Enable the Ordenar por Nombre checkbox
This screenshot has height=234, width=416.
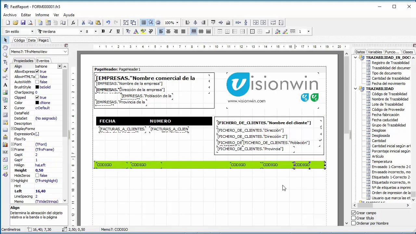354,223
